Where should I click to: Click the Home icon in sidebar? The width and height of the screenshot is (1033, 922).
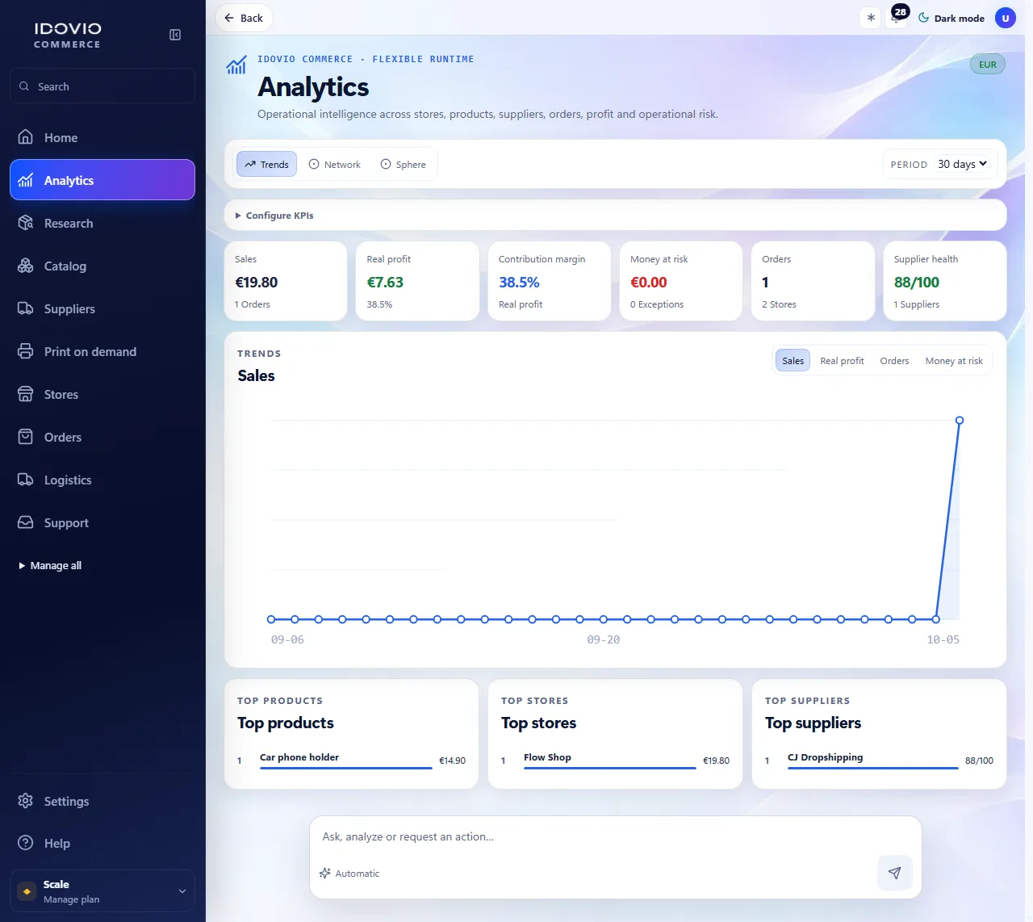tap(26, 137)
